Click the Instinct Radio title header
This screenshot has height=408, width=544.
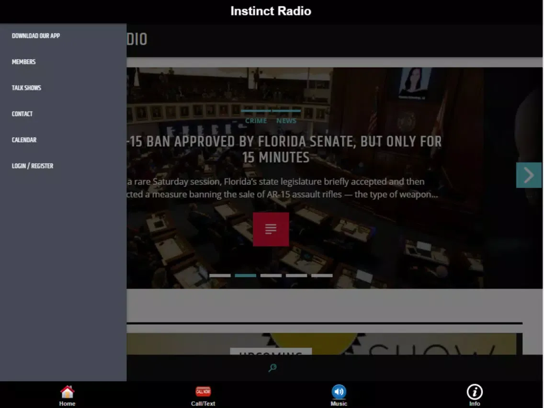tap(271, 11)
